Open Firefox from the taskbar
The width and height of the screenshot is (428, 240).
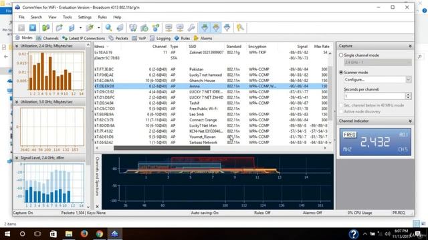pyautogui.click(x=84, y=234)
